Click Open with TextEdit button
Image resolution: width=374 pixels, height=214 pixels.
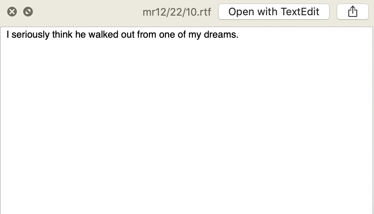274,12
